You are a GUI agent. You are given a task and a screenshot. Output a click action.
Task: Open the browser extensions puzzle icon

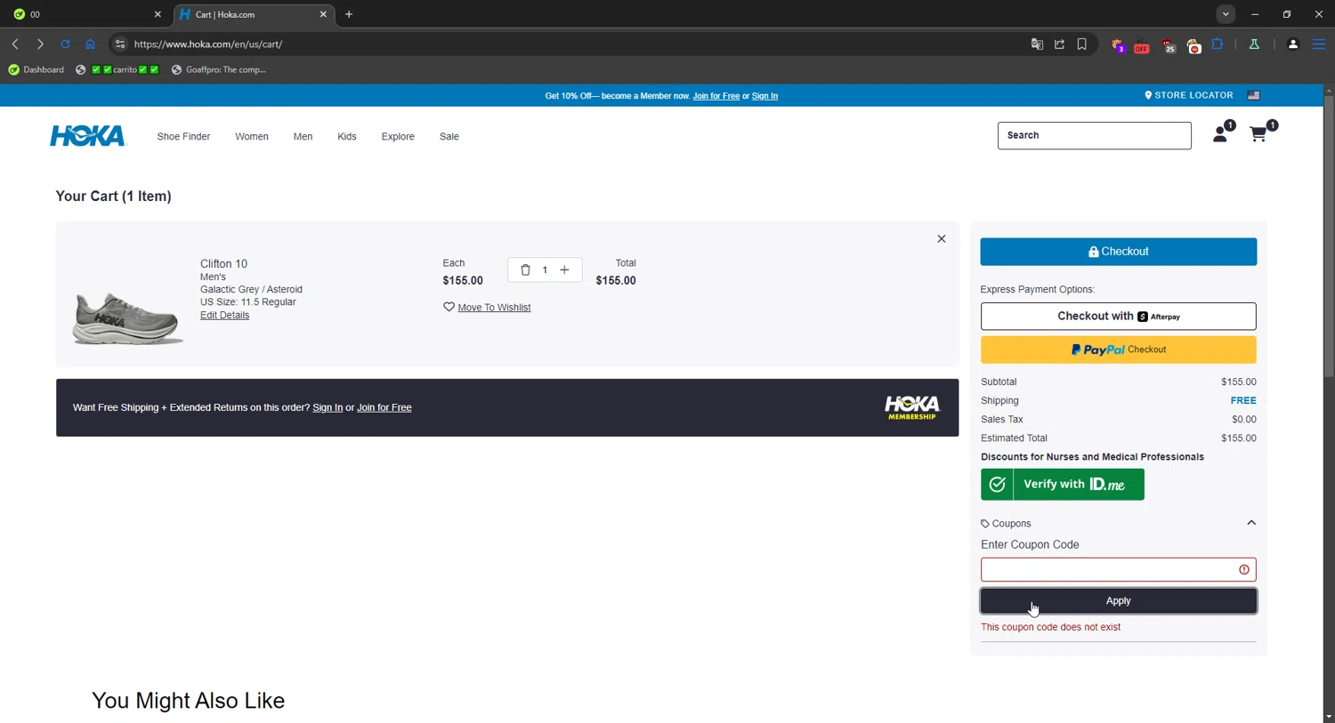(1218, 44)
